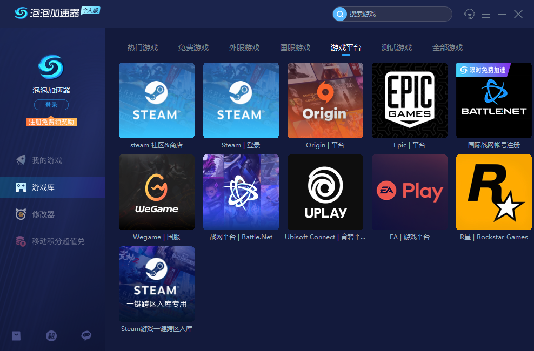The width and height of the screenshot is (534, 351).
Task: Switch to 免费游戏 tab
Action: click(193, 48)
